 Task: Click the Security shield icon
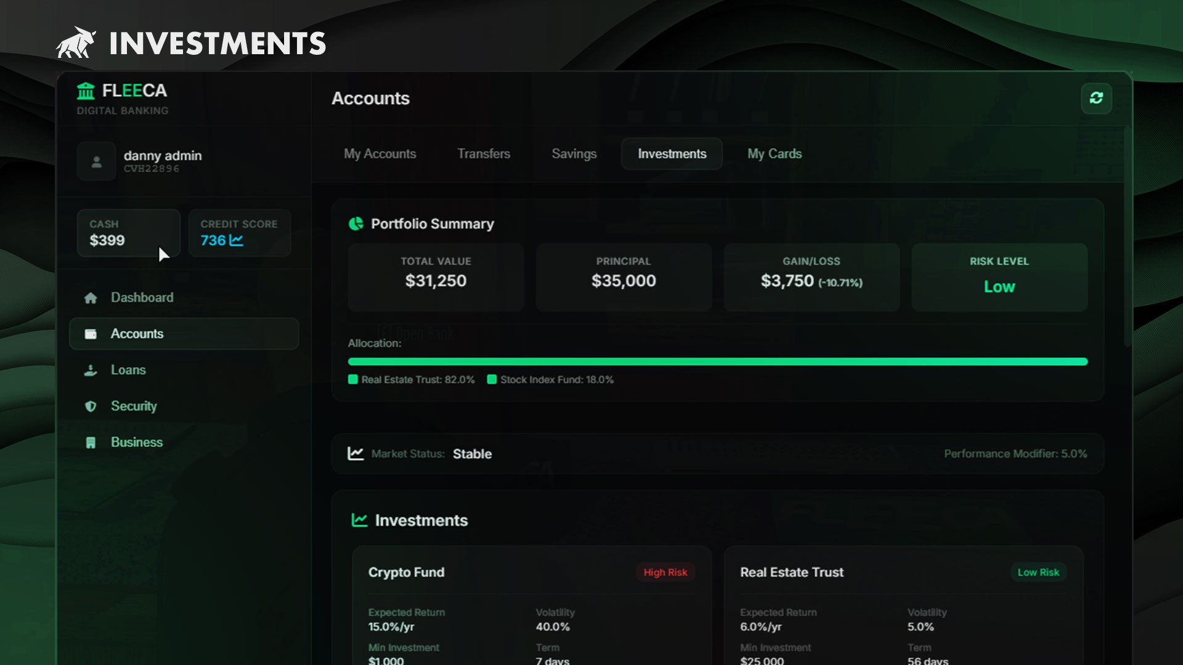click(91, 406)
